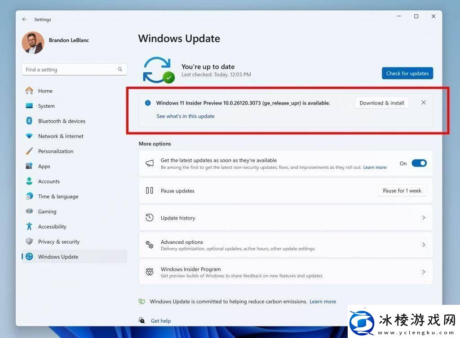Click the Network & internet Wi-Fi icon
Screen dimensions: 460x338
[x=29, y=136]
